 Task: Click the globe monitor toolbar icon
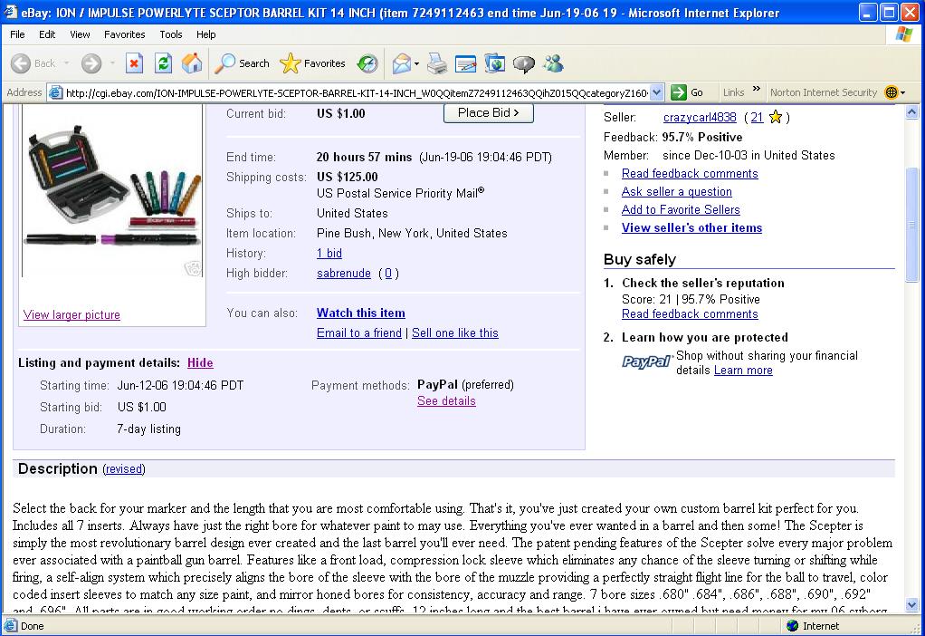coord(495,63)
